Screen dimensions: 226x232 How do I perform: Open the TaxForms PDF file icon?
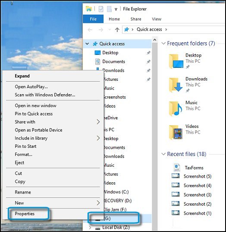pyautogui.click(x=176, y=168)
